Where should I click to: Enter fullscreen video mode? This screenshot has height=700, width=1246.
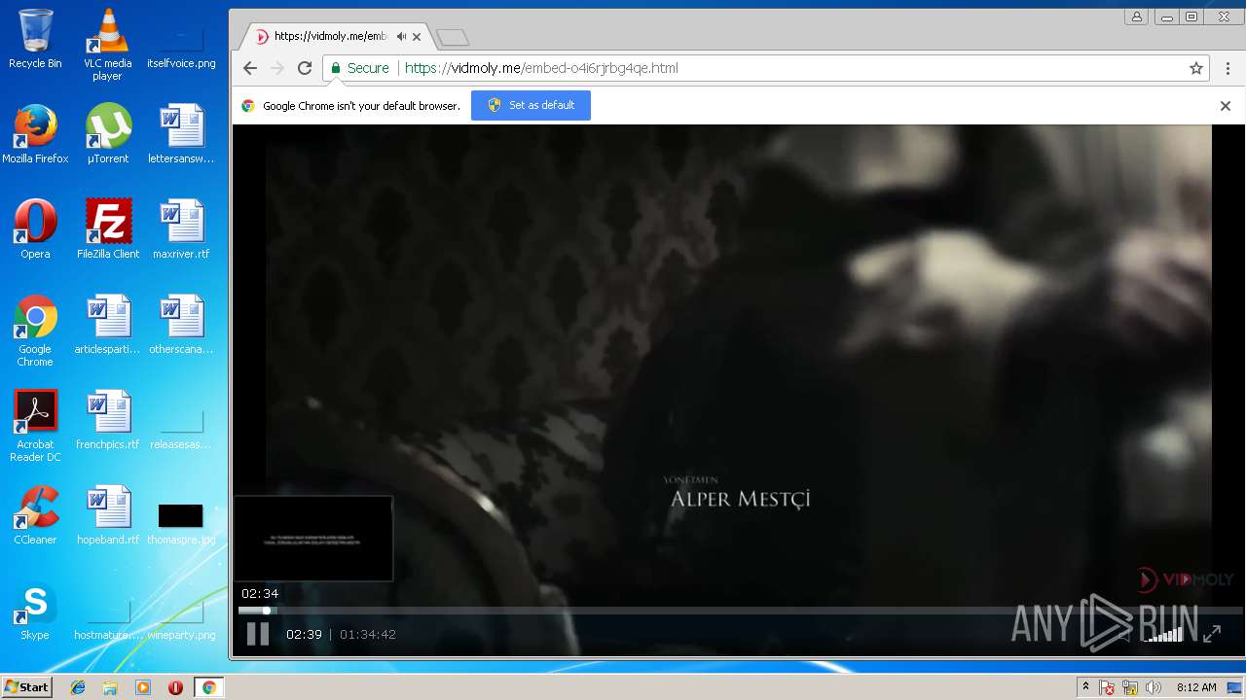click(1212, 634)
